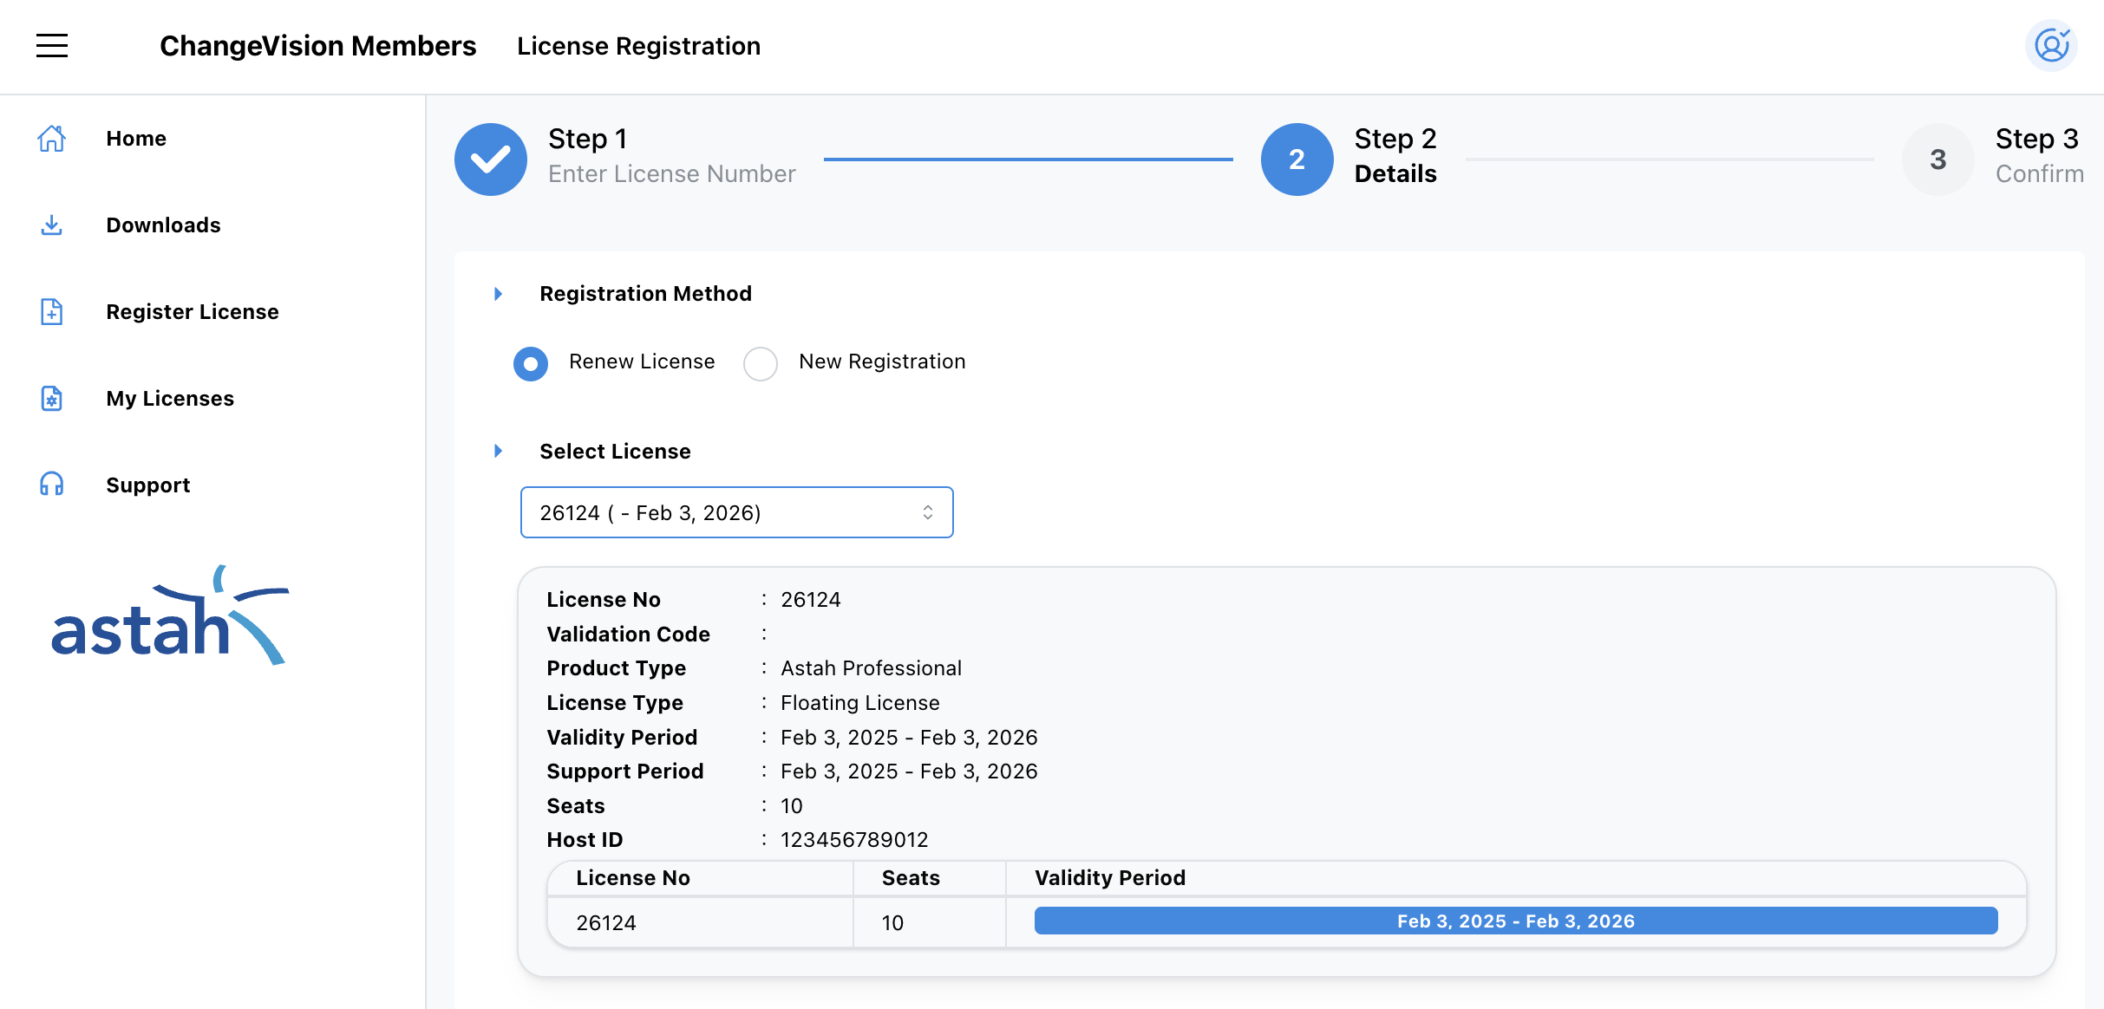Open the Select License dropdown
The image size is (2104, 1009).
point(736,512)
